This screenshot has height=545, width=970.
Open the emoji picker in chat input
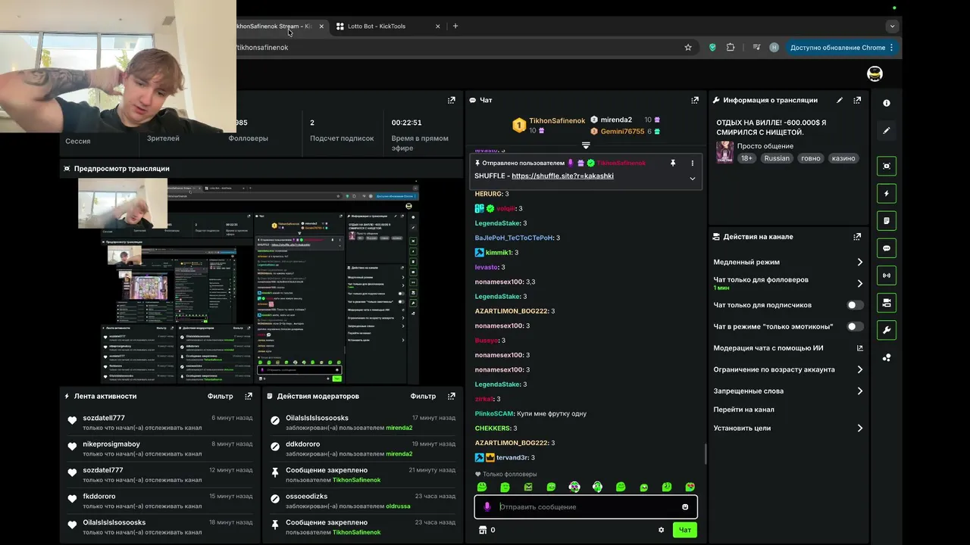coord(685,506)
